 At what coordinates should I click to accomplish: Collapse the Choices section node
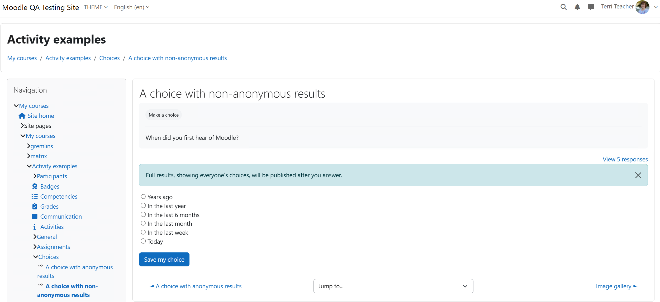pos(36,257)
